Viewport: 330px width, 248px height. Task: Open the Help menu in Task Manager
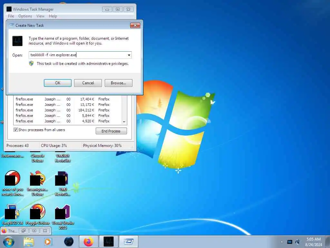coord(53,16)
